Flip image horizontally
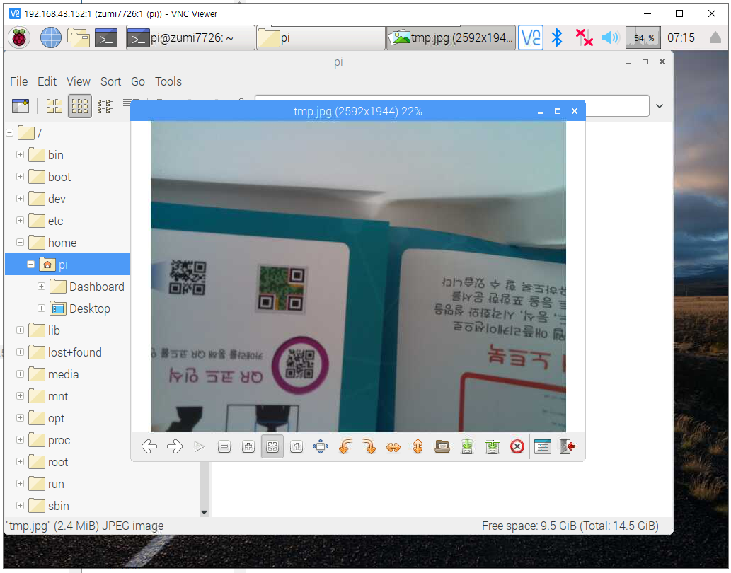The image size is (731, 573). (393, 447)
